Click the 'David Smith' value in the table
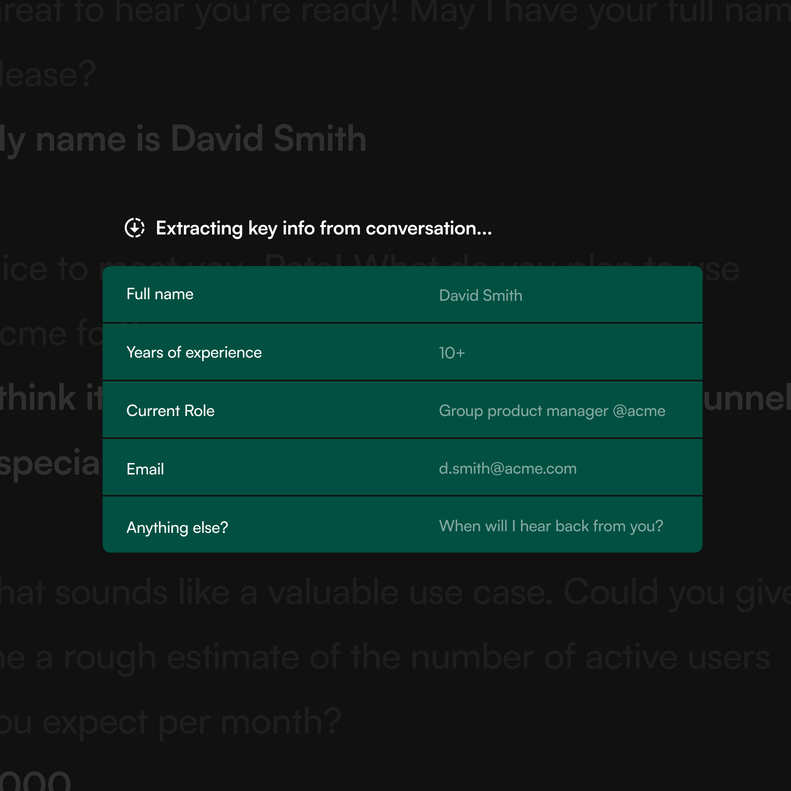The image size is (791, 791). [480, 295]
